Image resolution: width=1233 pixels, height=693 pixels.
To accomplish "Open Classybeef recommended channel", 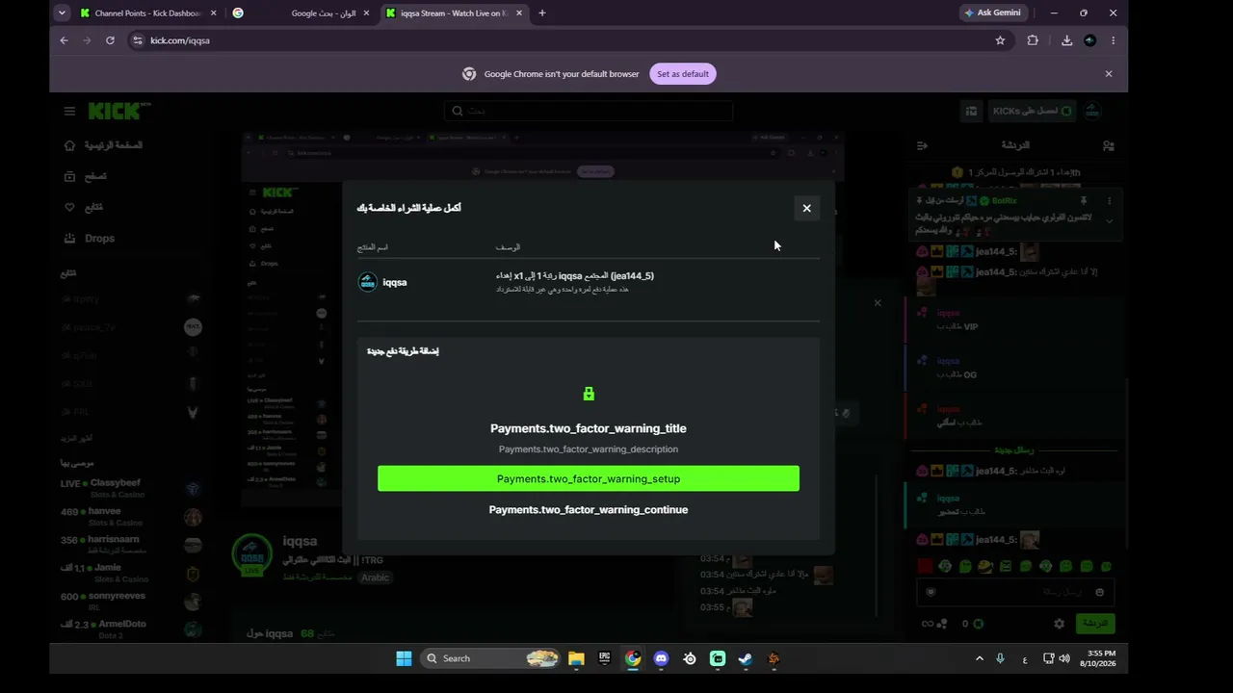I will (130, 488).
